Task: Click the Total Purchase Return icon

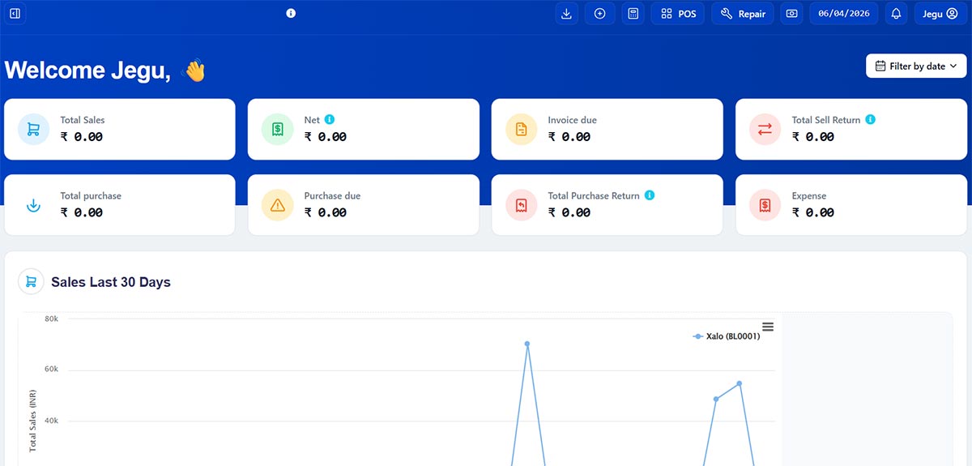Action: 521,205
